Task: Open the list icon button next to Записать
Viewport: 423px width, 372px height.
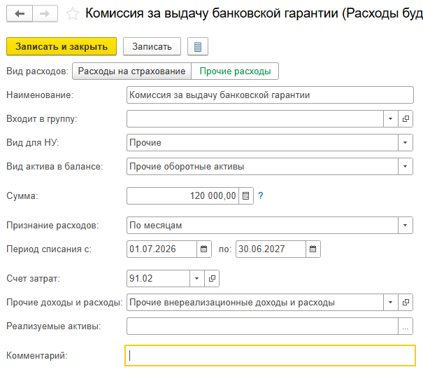Action: click(x=198, y=46)
